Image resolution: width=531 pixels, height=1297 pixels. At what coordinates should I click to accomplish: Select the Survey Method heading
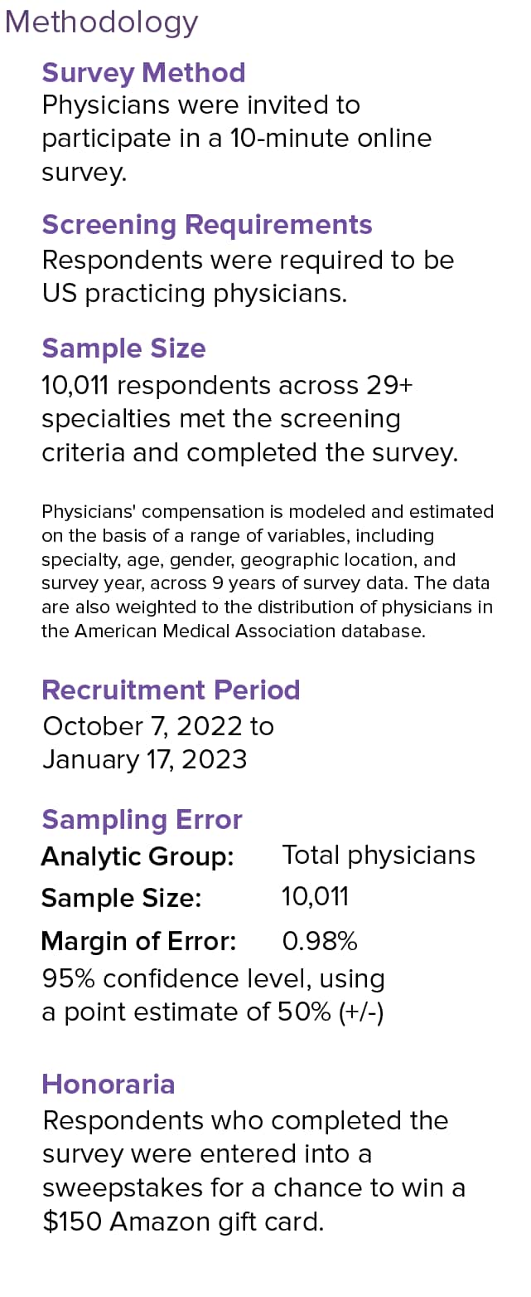click(x=143, y=73)
